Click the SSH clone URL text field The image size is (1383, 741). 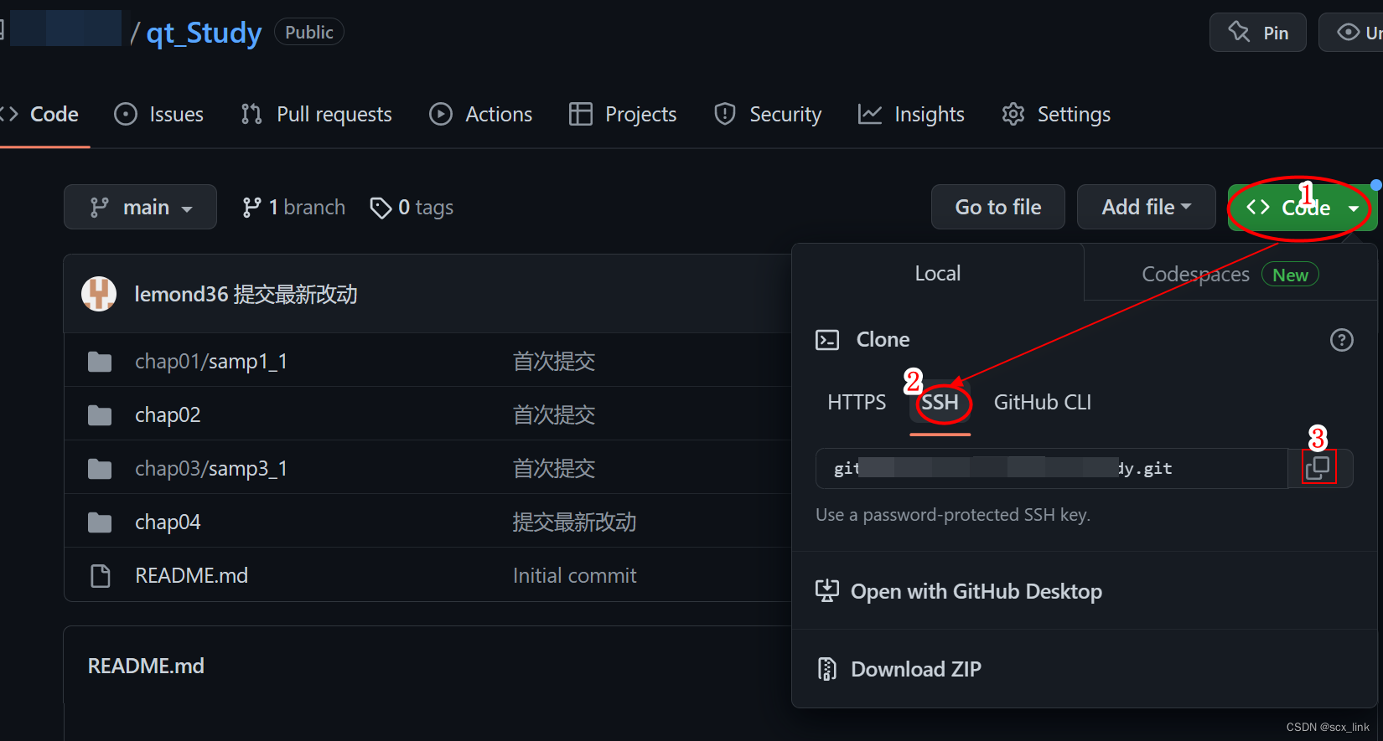[1052, 468]
